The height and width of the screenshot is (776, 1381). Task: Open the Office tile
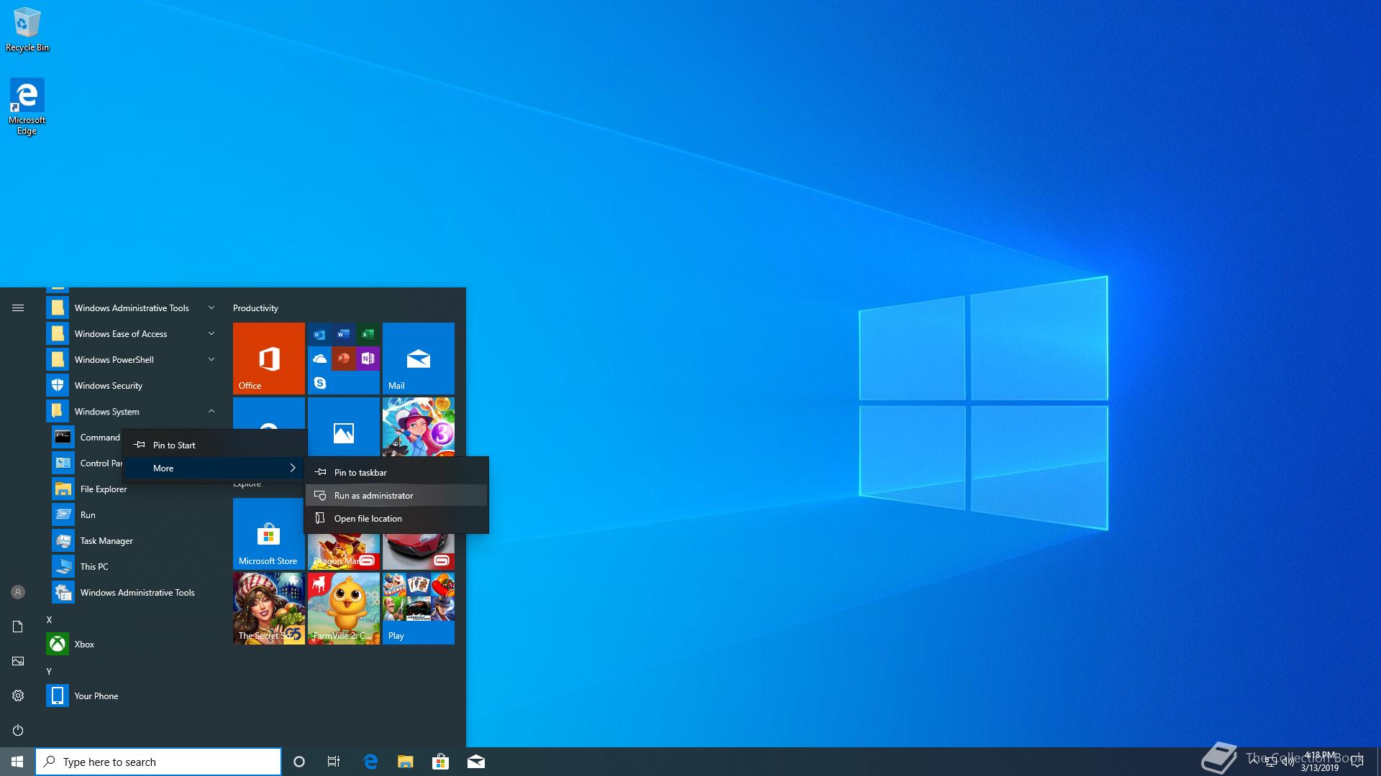tap(269, 358)
